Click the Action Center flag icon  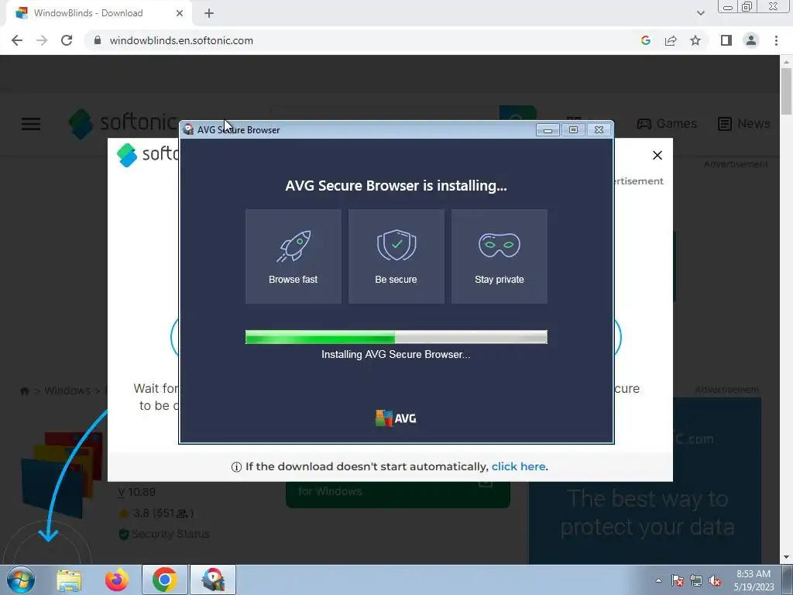point(677,580)
